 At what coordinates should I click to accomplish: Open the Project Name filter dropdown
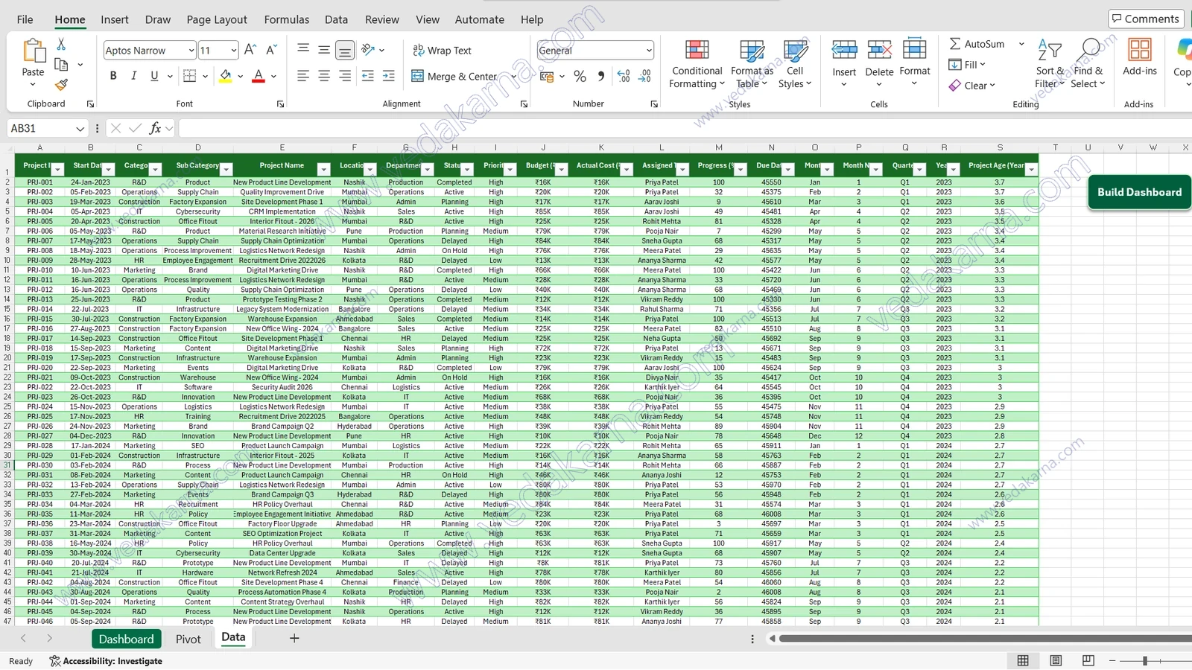click(323, 169)
